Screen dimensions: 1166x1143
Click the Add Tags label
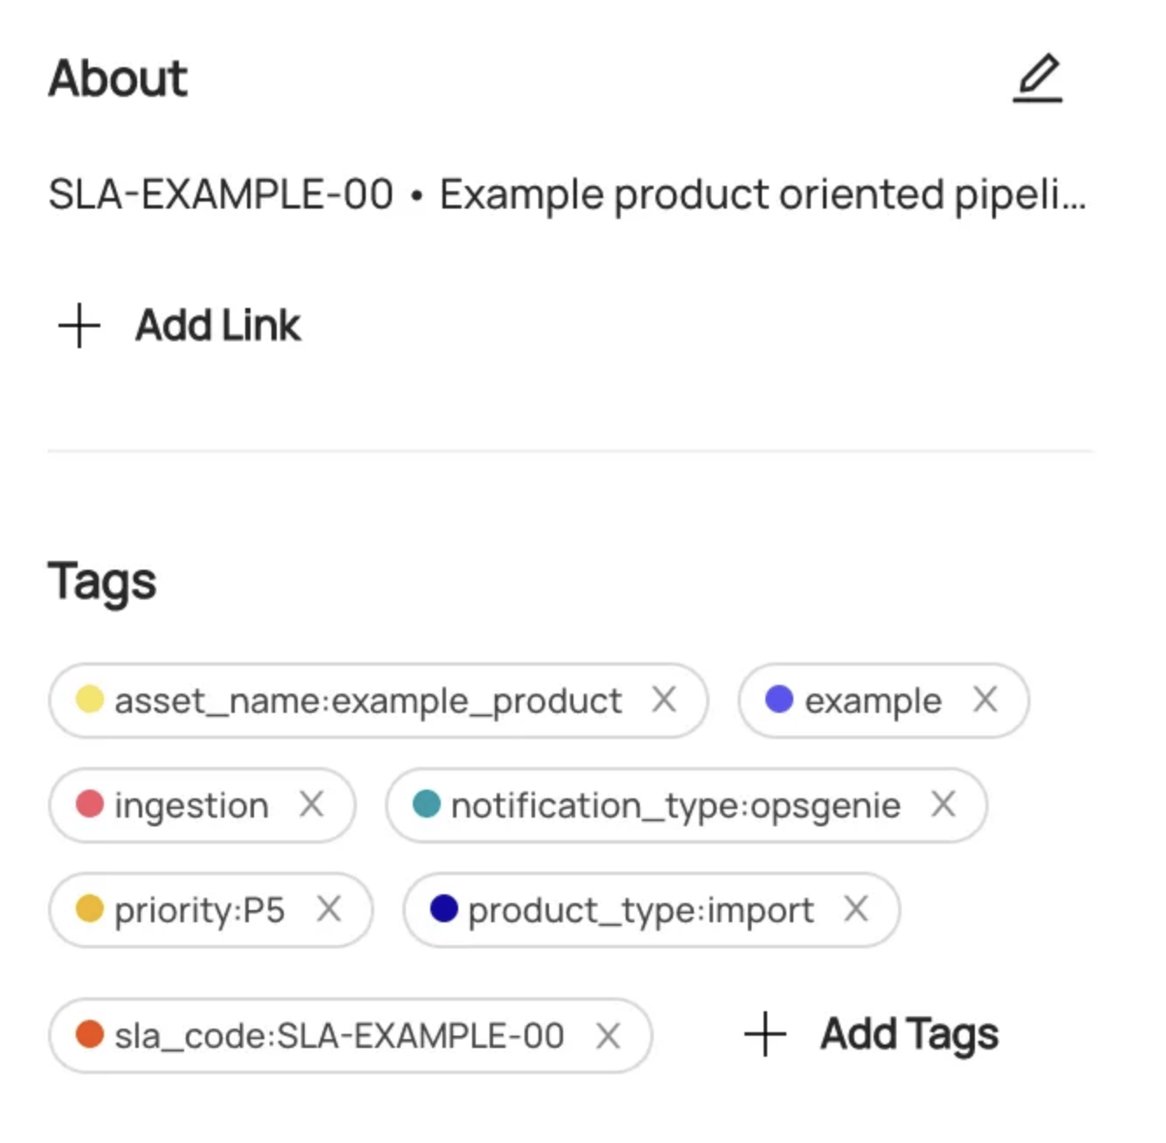908,1034
